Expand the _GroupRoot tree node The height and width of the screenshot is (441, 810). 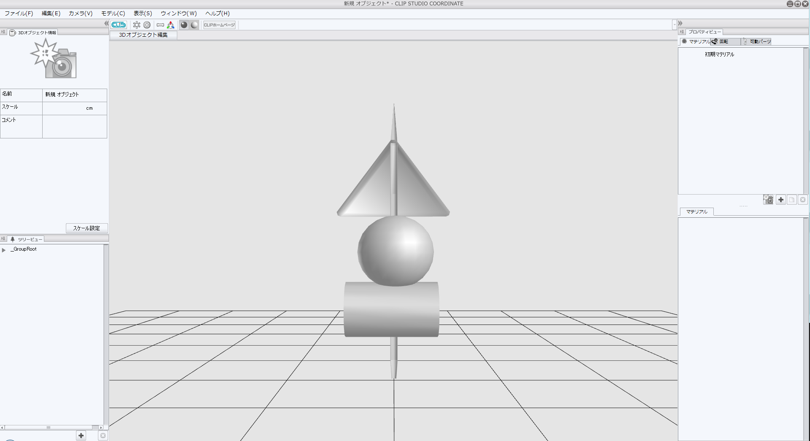[4, 250]
